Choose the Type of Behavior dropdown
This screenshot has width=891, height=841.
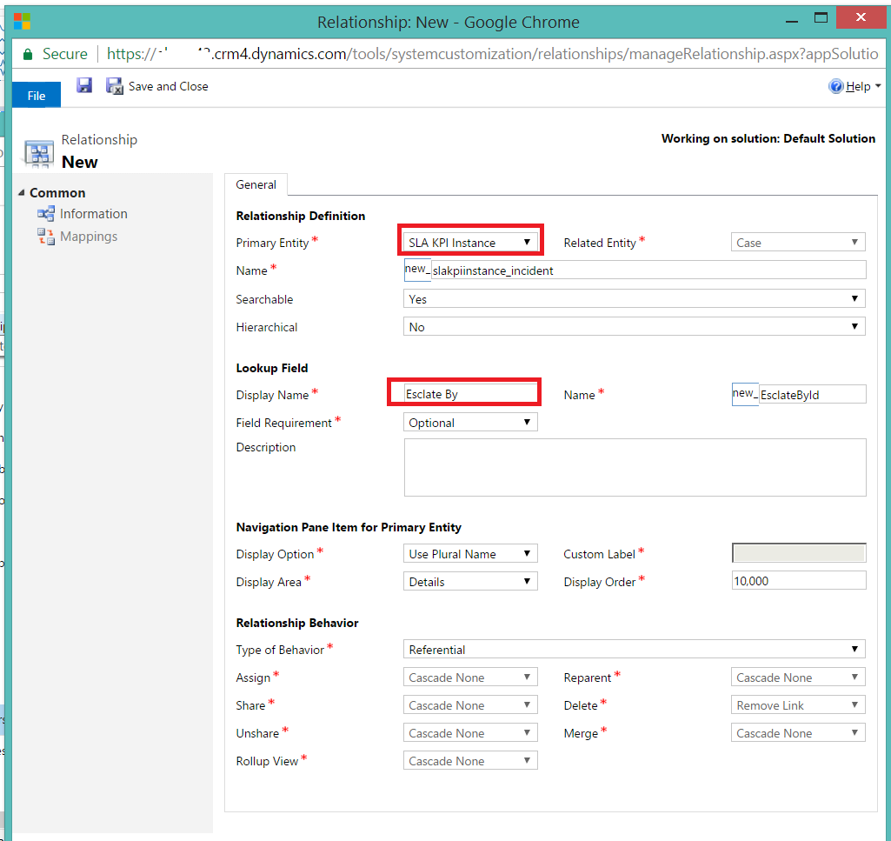635,650
